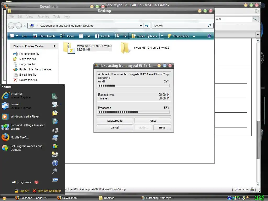This screenshot has height=201, width=268.
Task: Click the New Folder toolbar button
Action: coord(178,36)
